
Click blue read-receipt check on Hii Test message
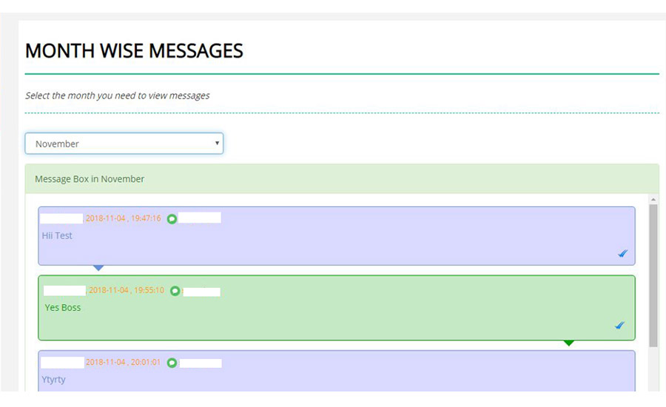[622, 254]
